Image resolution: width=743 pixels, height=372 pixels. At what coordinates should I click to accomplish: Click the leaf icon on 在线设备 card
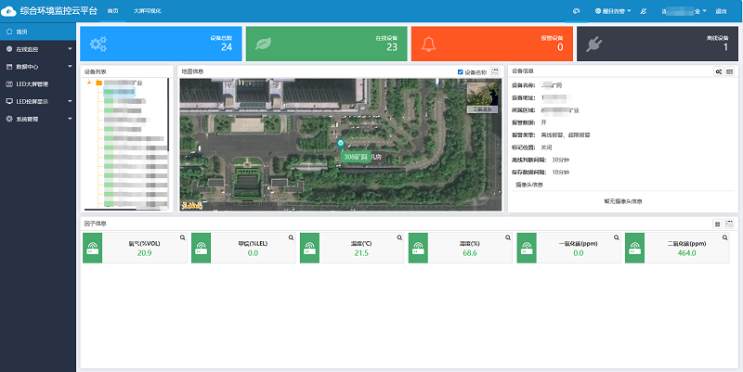click(x=264, y=44)
